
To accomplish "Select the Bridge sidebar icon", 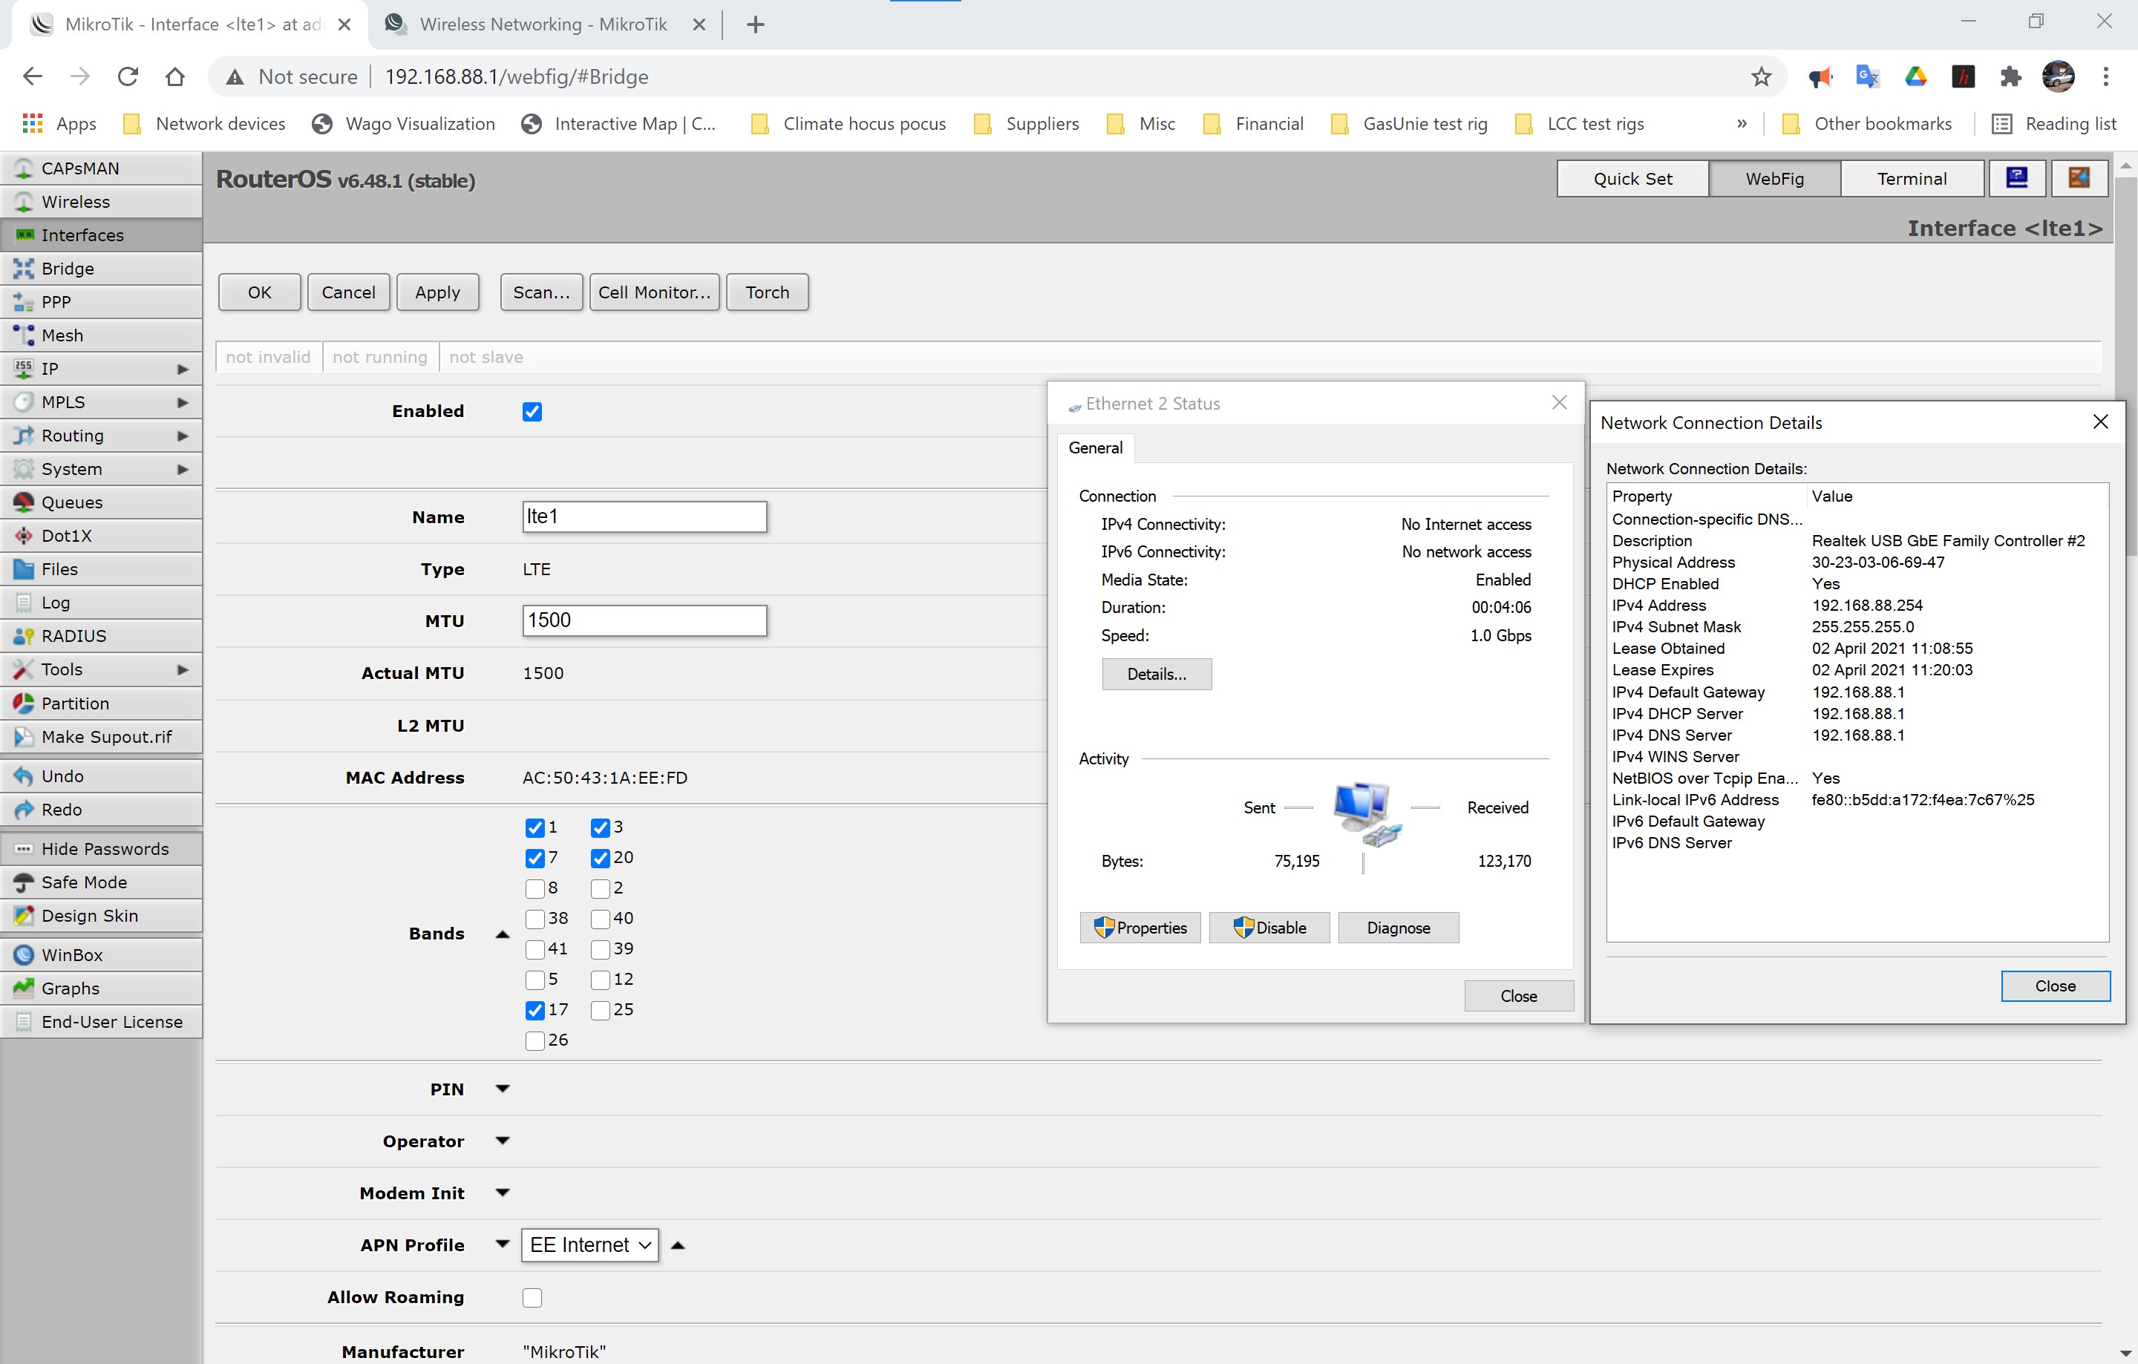I will point(24,269).
